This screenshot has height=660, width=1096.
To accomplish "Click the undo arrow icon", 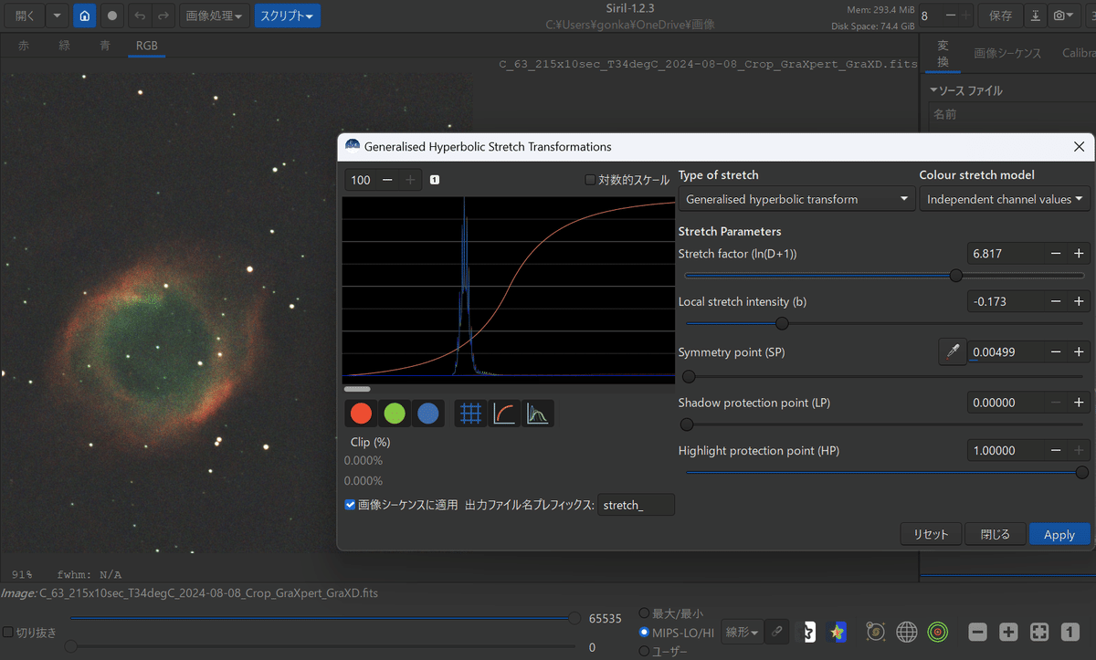I will [140, 16].
